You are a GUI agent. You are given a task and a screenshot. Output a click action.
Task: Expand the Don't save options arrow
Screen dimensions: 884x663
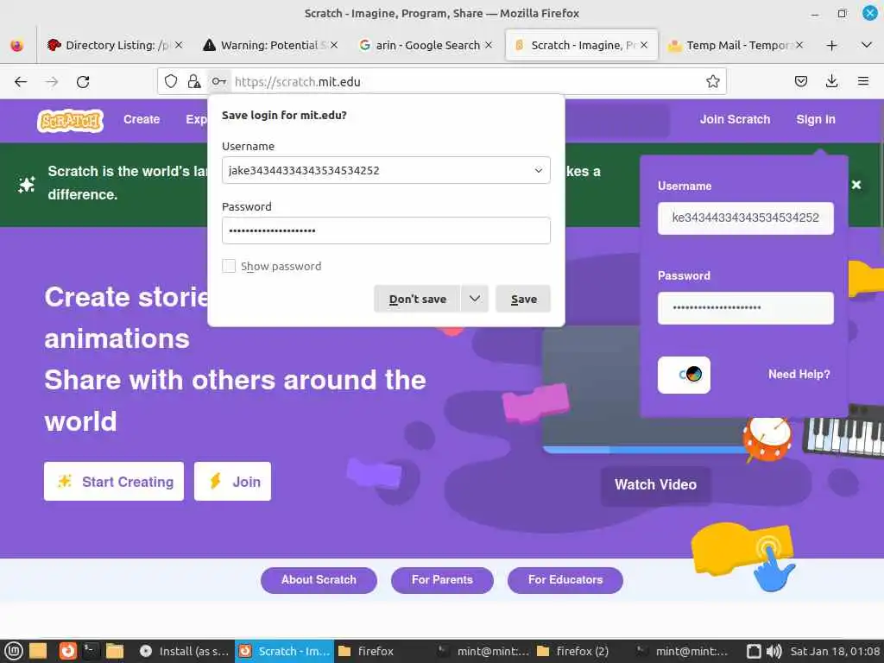click(475, 298)
